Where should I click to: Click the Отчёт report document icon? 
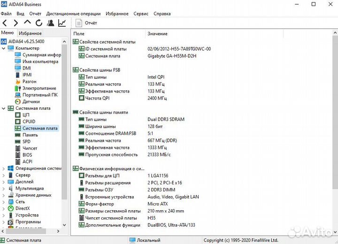pyautogui.click(x=79, y=23)
